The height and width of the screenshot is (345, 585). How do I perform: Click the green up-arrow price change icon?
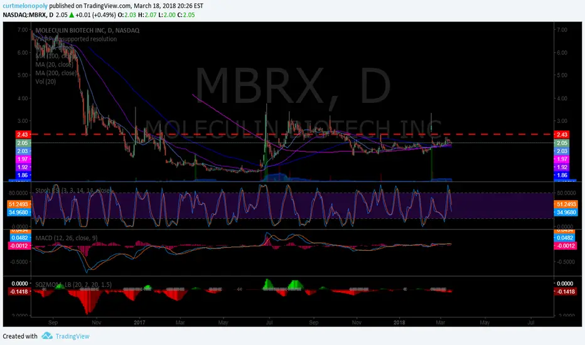point(72,15)
